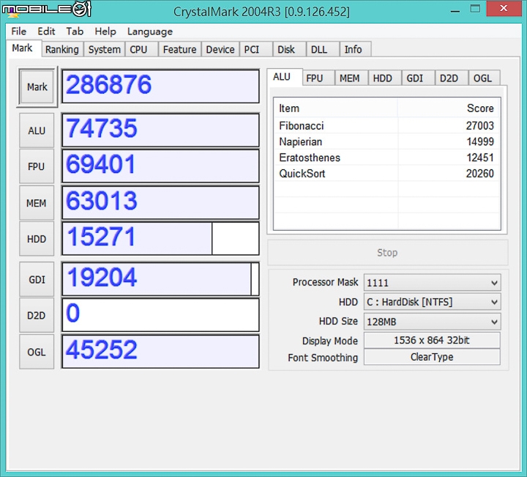Viewport: 527px width, 477px height.
Task: Switch to the Ranking tab
Action: (x=62, y=49)
